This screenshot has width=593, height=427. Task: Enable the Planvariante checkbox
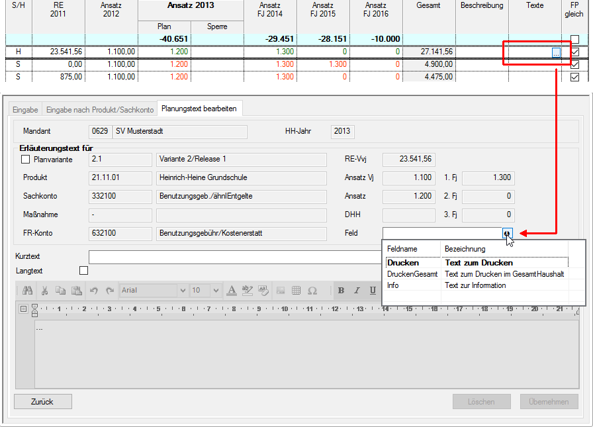26,160
